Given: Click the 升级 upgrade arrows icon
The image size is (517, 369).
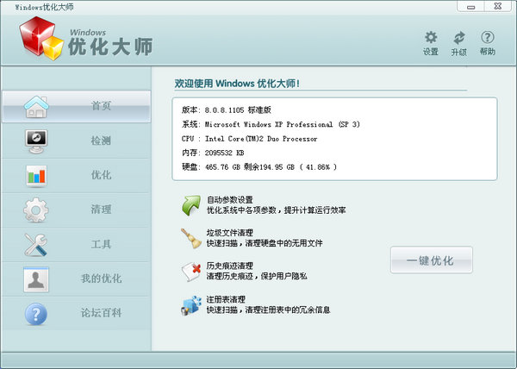Looking at the screenshot, I should pos(459,38).
